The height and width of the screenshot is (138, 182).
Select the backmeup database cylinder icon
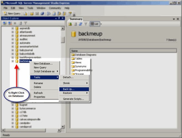[x=17, y=61]
